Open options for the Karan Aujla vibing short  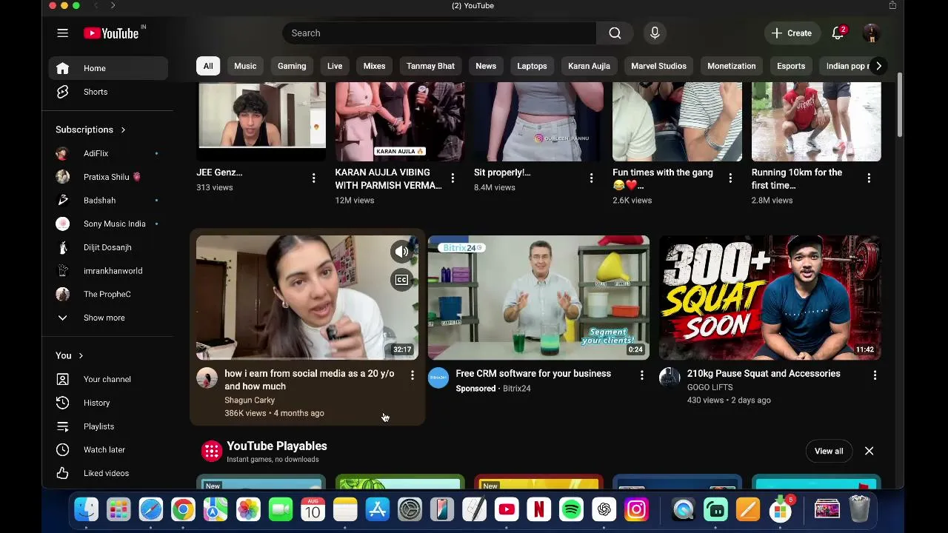pyautogui.click(x=453, y=178)
